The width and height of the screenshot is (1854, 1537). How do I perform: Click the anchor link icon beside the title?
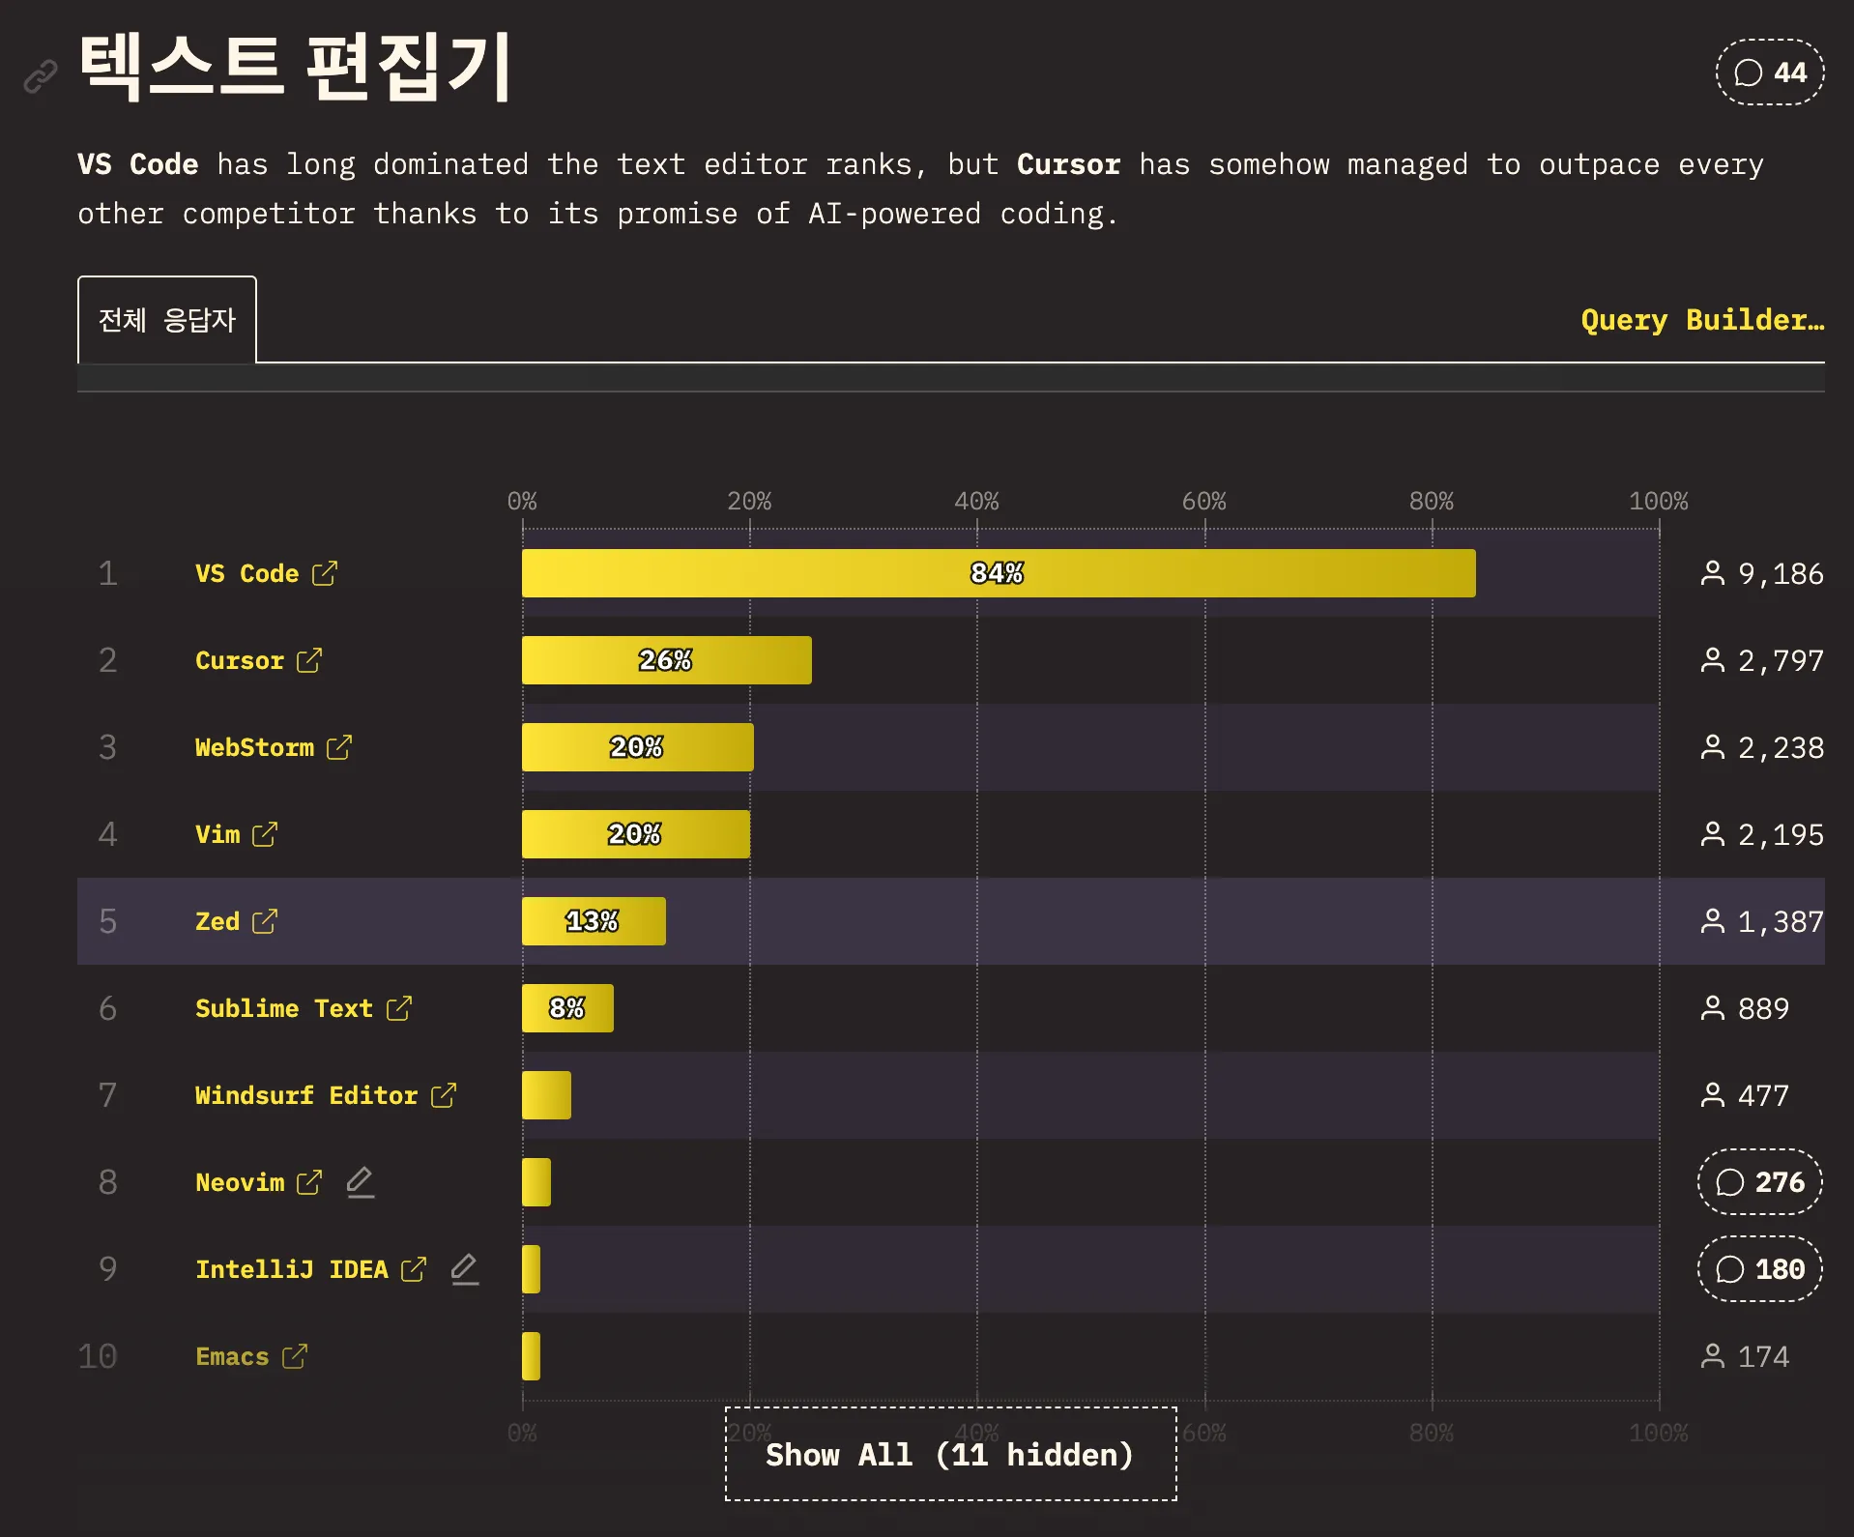click(x=41, y=75)
